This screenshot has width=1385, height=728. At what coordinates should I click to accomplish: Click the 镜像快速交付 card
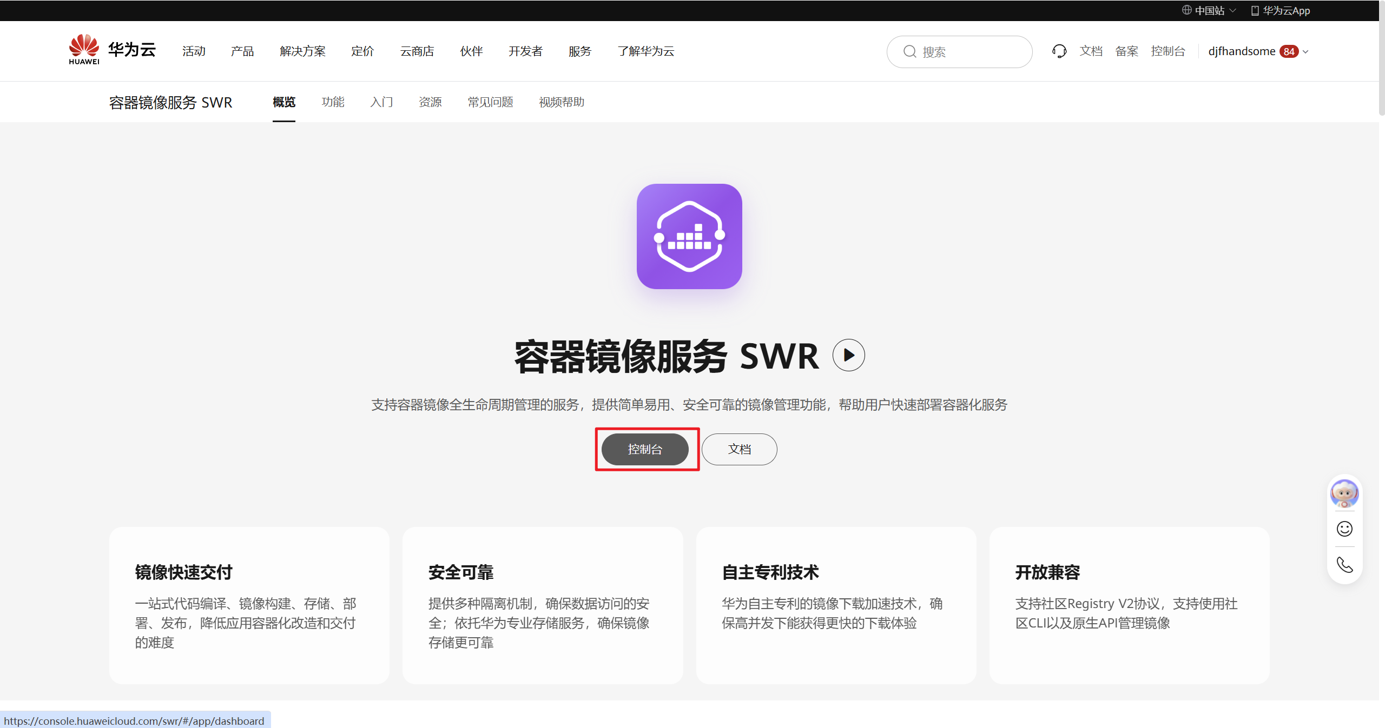[x=249, y=605]
